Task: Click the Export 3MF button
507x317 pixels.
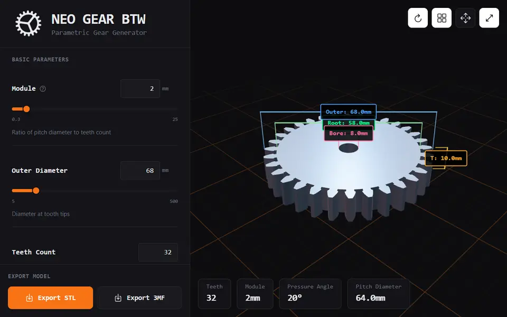Action: click(139, 297)
